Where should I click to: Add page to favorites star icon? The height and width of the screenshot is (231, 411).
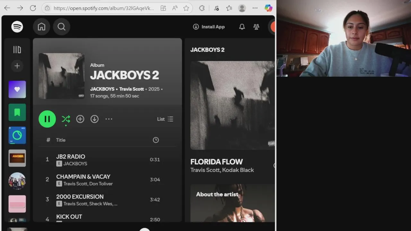pyautogui.click(x=186, y=8)
